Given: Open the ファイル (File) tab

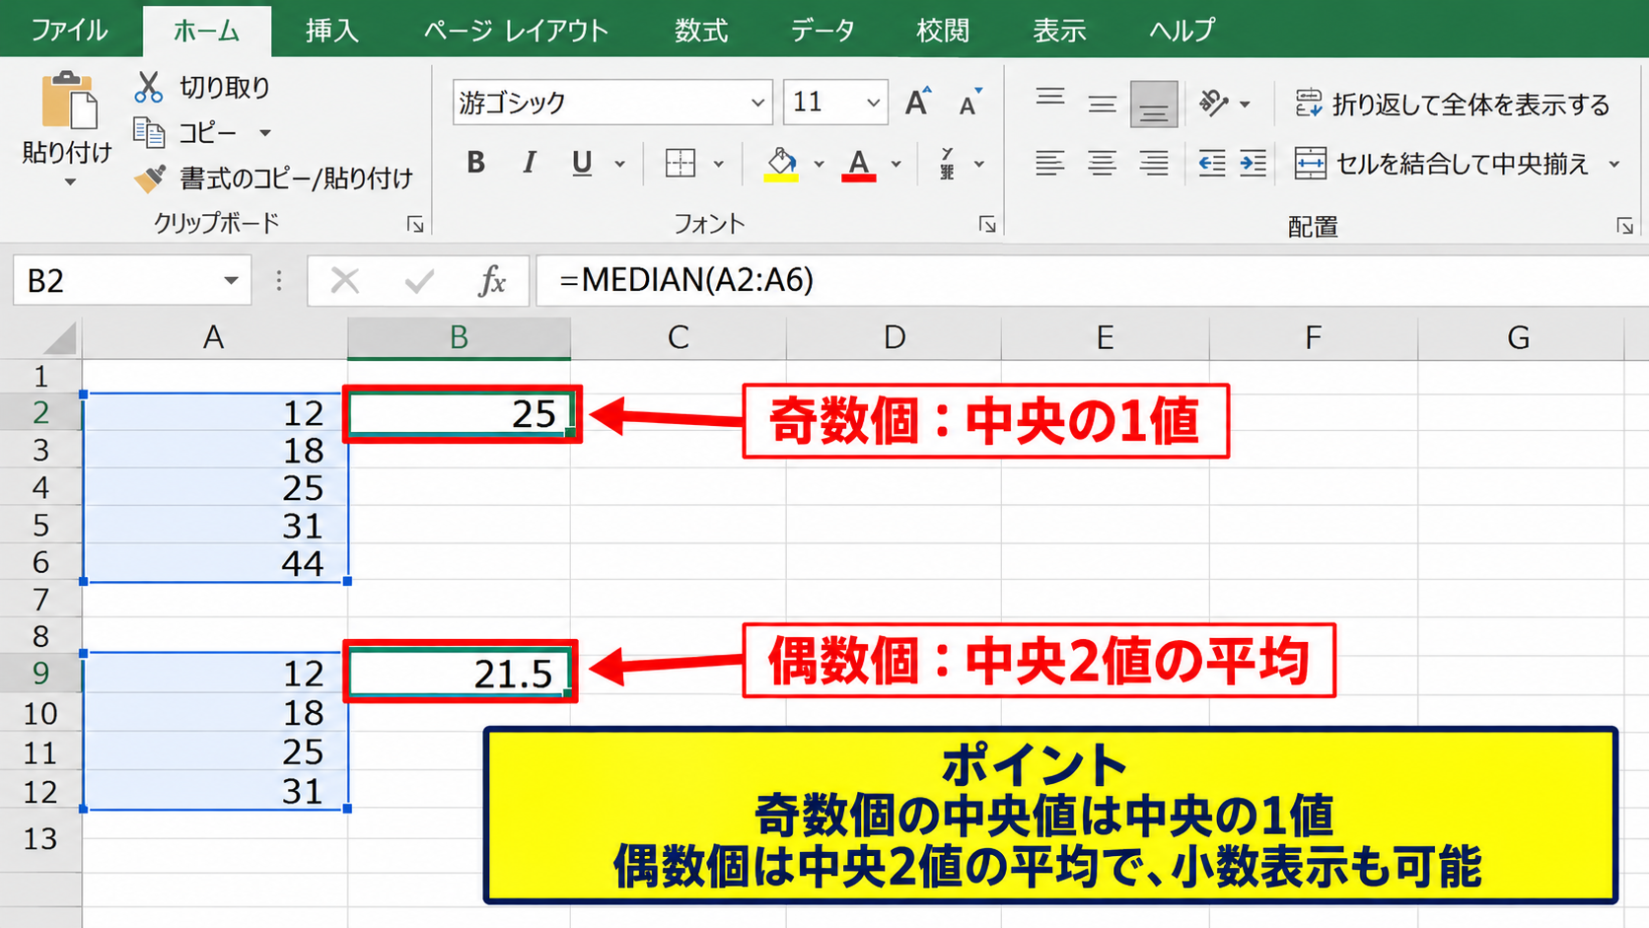Looking at the screenshot, I should pos(69,30).
